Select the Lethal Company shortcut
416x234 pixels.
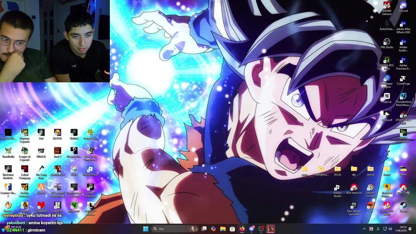point(24,173)
